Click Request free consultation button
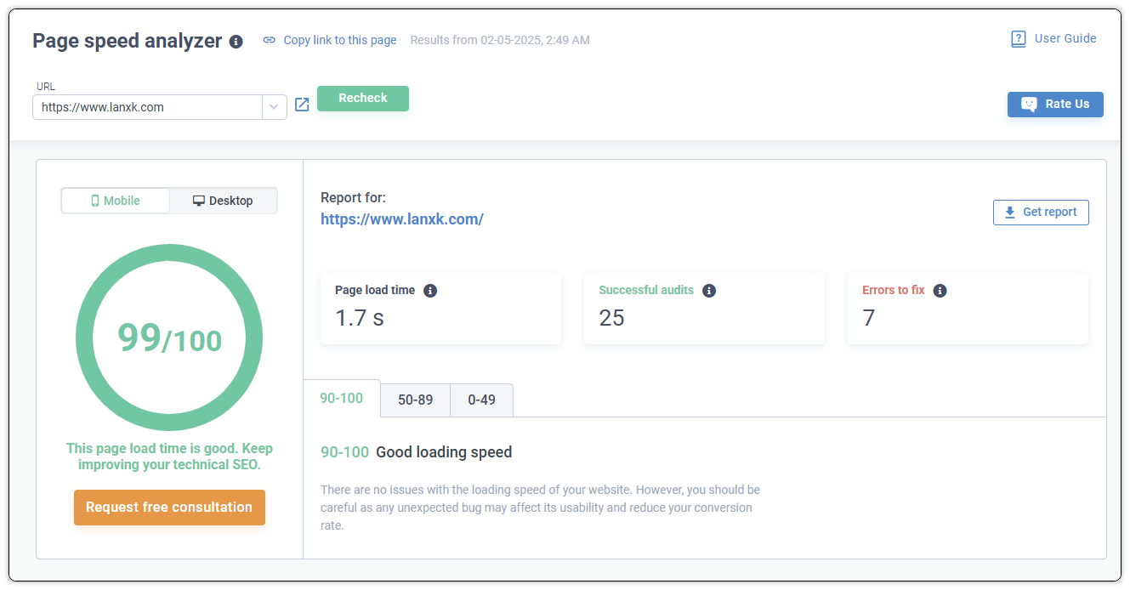1130x590 pixels. point(169,508)
